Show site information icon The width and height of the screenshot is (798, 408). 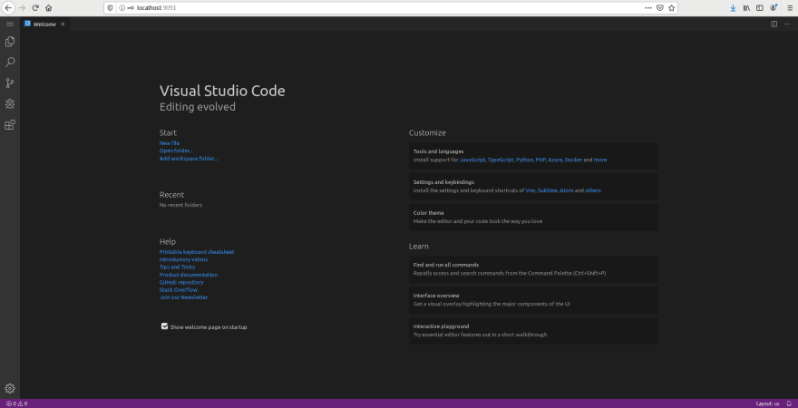[122, 8]
